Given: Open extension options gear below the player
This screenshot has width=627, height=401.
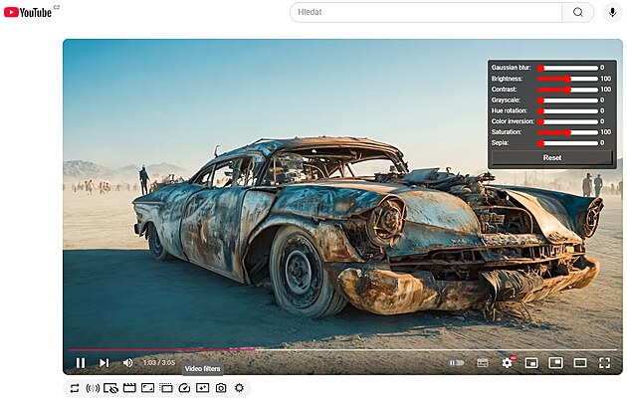Looking at the screenshot, I should (x=239, y=388).
